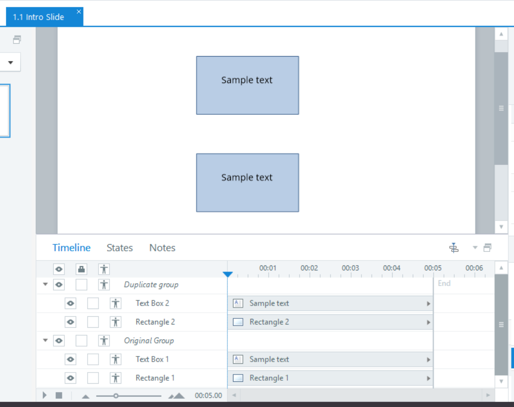This screenshot has width=514, height=407.
Task: Click the accessibility icon for Rectangle 1
Action: tap(115, 378)
